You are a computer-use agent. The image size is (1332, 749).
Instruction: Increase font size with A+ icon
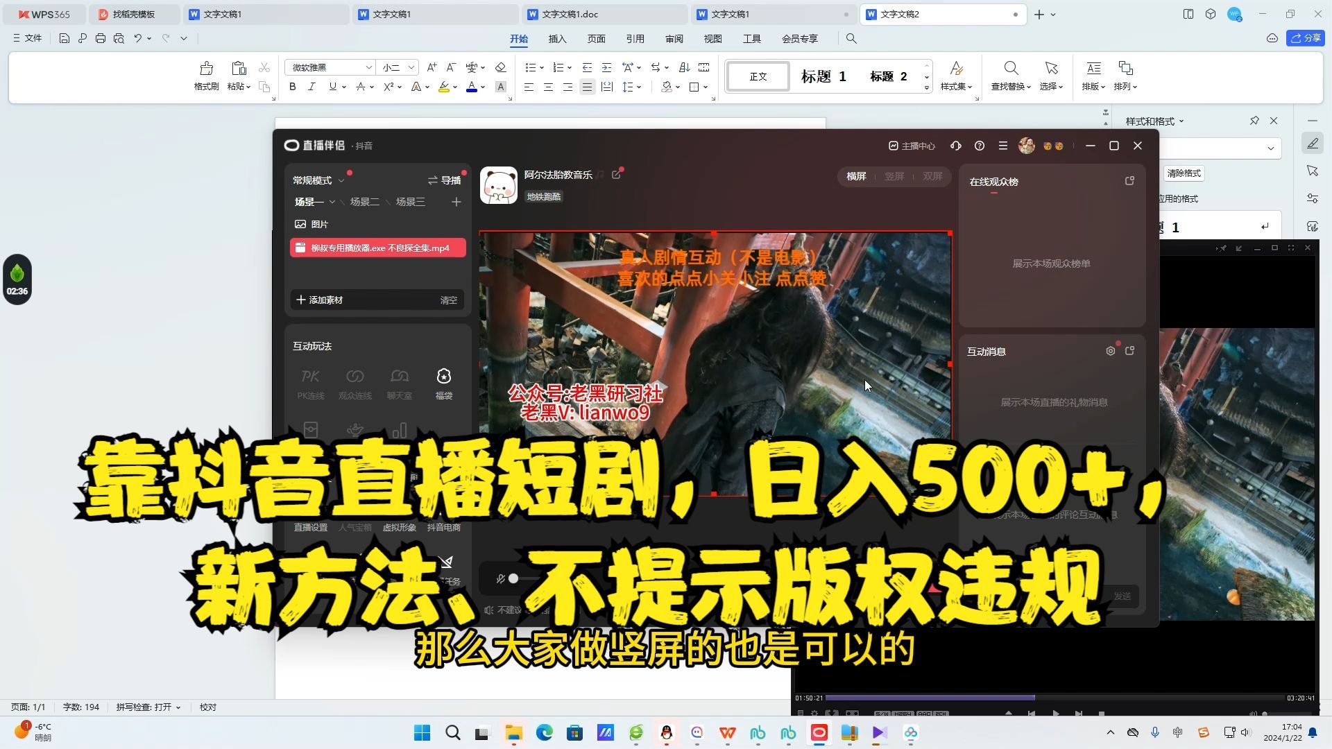(x=432, y=67)
